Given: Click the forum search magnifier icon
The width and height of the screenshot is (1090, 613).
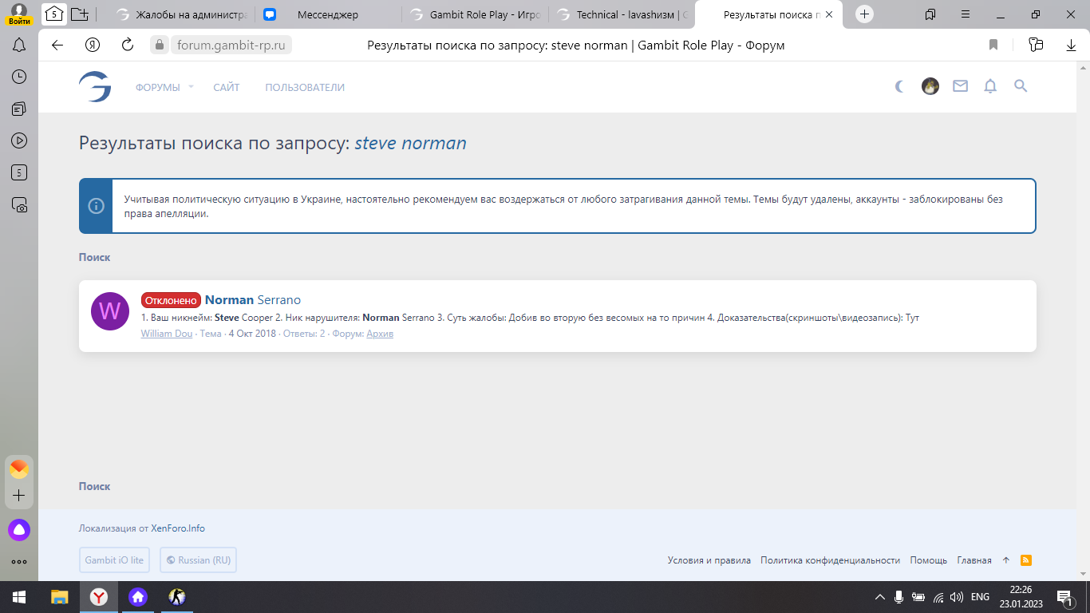Looking at the screenshot, I should 1021,86.
